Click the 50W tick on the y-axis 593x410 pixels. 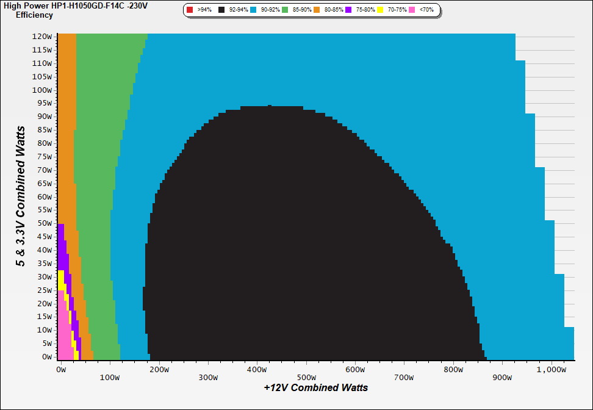45,223
